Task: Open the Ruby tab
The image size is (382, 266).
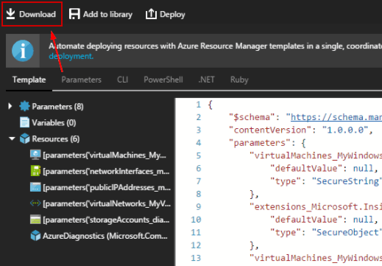Action: 239,80
